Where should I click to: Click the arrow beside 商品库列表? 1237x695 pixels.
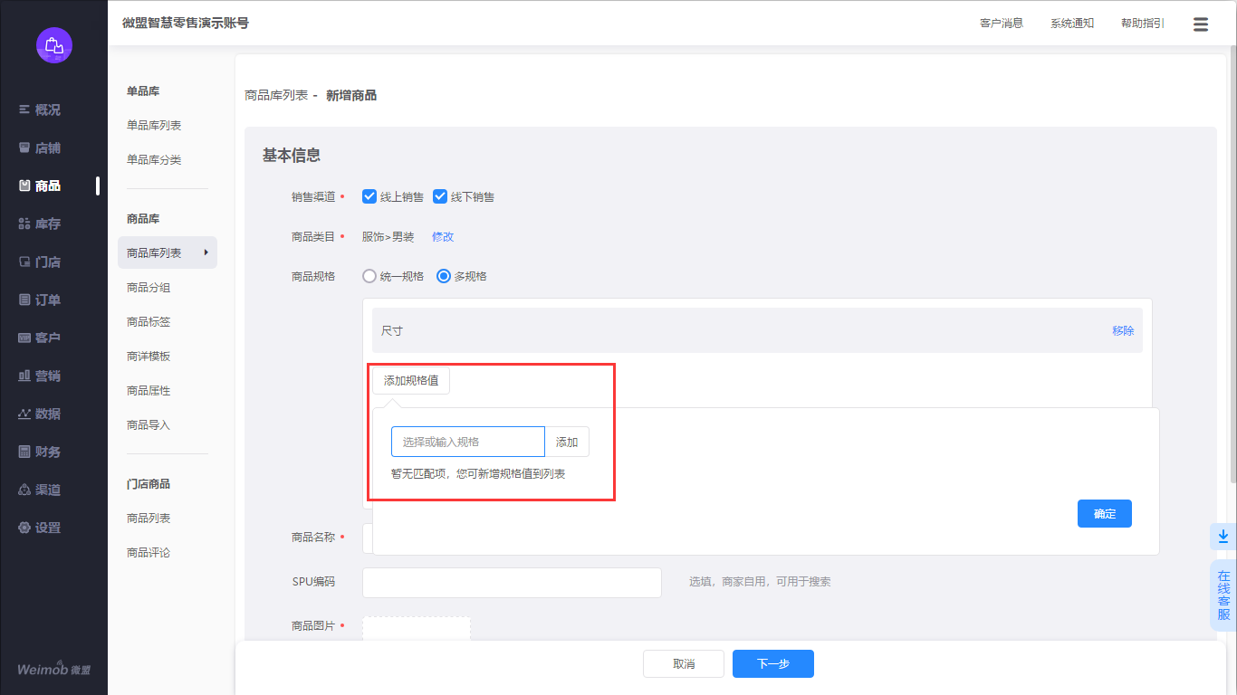point(206,252)
